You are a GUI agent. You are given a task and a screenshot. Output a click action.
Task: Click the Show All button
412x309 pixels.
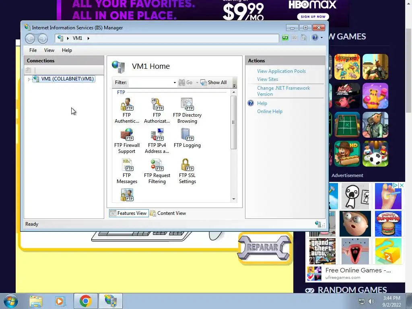(213, 82)
